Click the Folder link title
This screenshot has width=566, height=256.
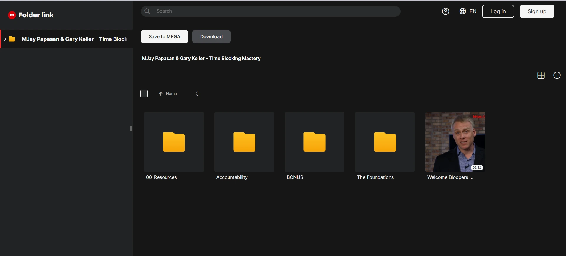pos(36,15)
